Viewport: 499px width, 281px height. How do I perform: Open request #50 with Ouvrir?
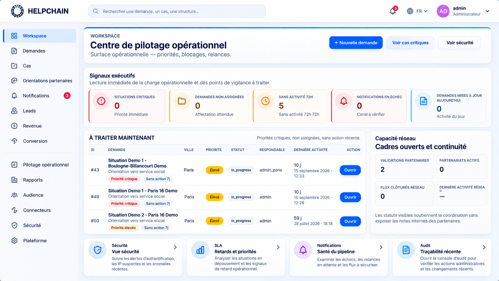pyautogui.click(x=350, y=221)
